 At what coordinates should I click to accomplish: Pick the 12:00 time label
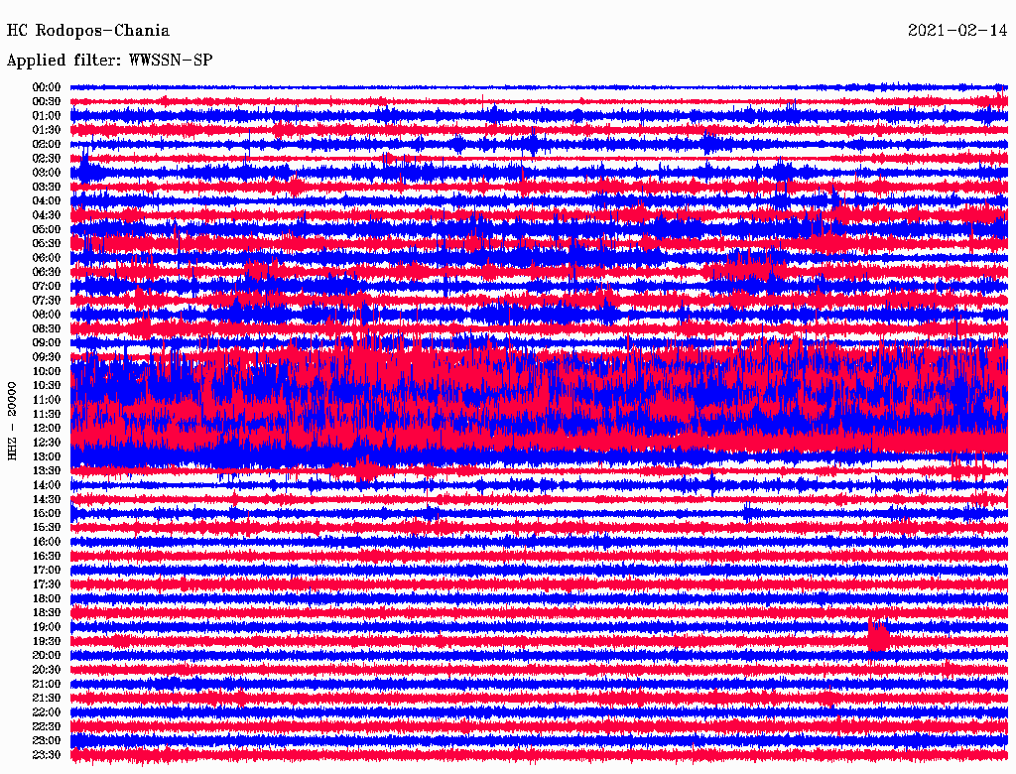point(47,429)
